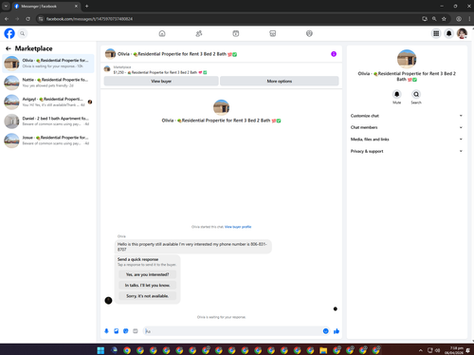474x355 pixels.
Task: Click into the message text box
Action: coord(232,331)
